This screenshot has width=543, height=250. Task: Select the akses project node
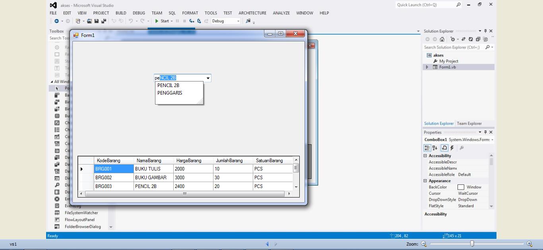[438, 55]
